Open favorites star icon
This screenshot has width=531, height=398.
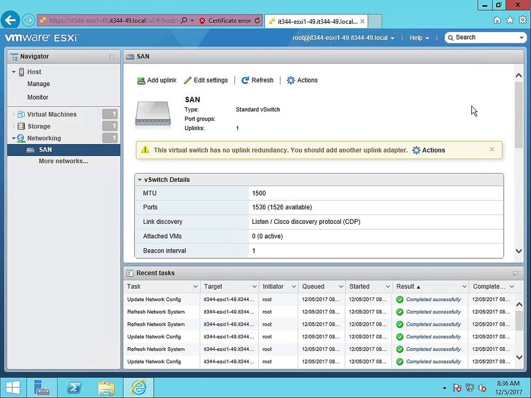coord(509,20)
